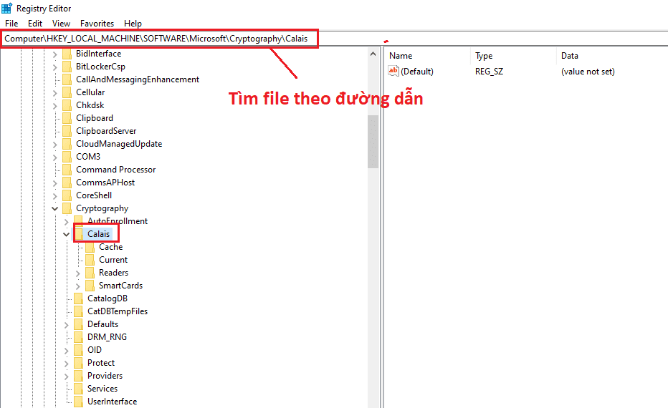Screen dimensions: 668x408
Task: Expand the Chkdsk key
Action: (x=54, y=106)
